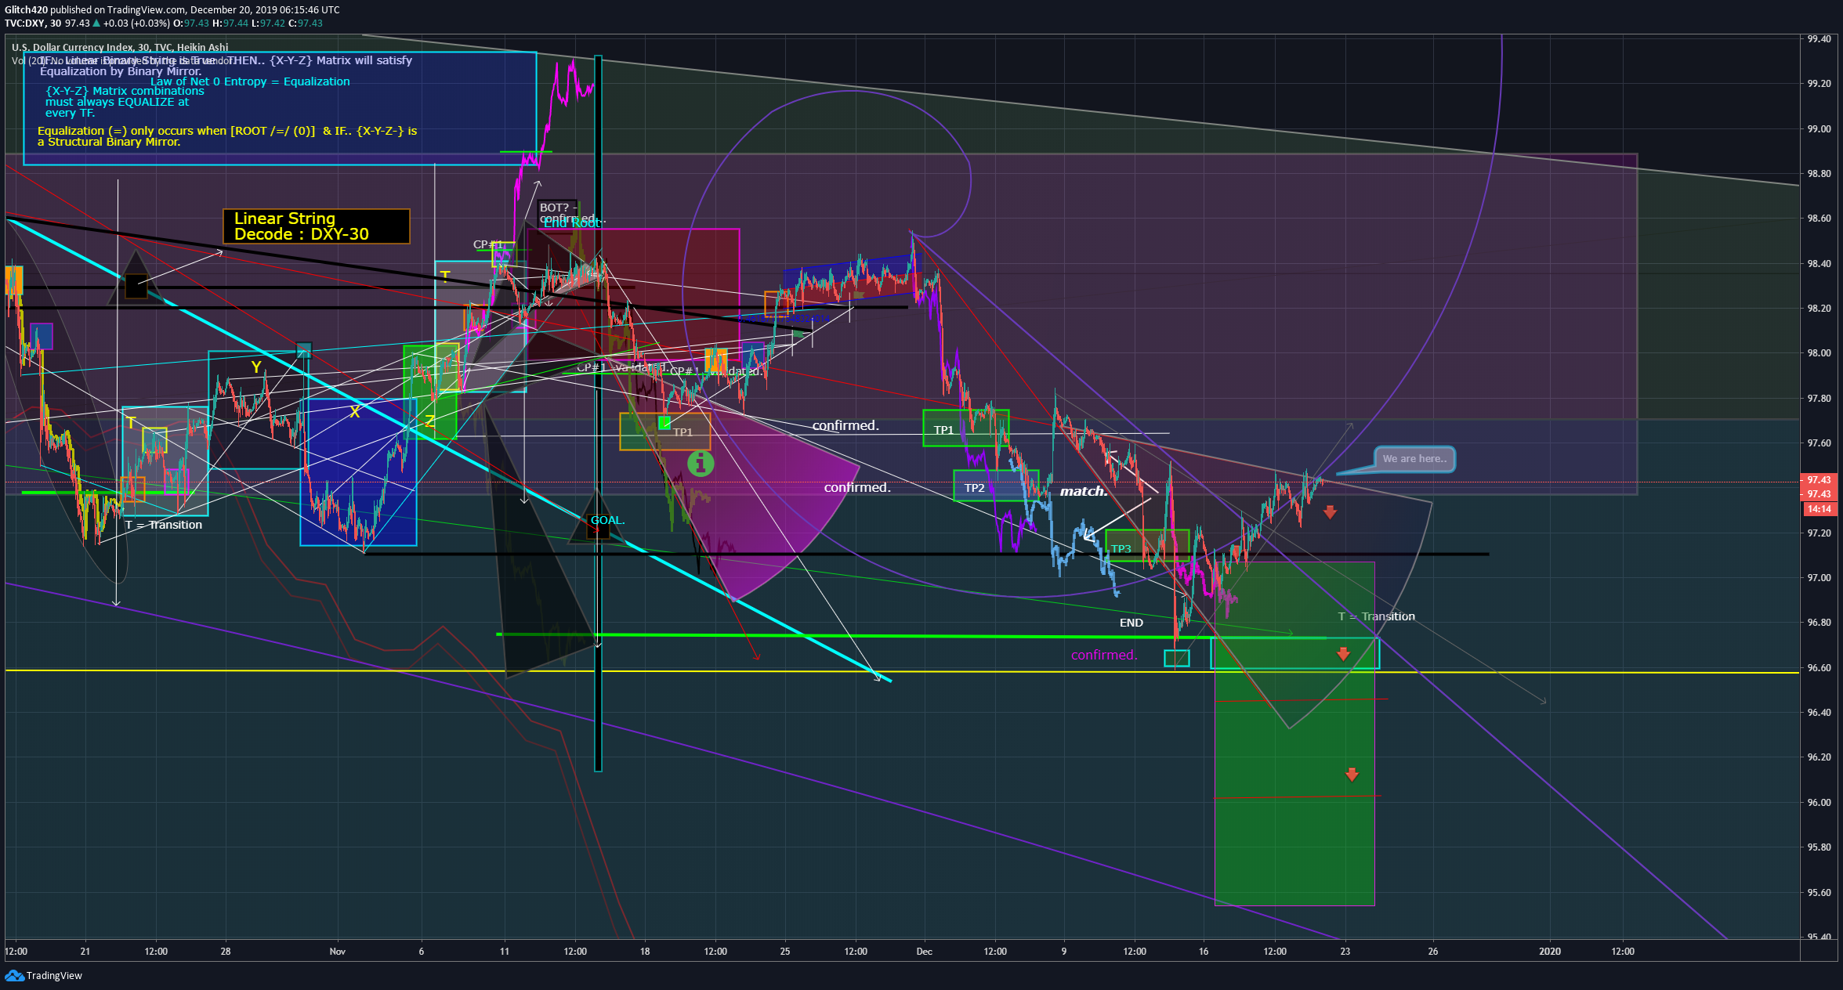Click small bright green square near TP1

664,423
